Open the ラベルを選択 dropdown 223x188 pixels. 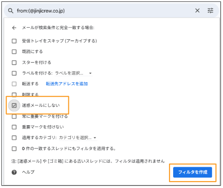(73, 73)
